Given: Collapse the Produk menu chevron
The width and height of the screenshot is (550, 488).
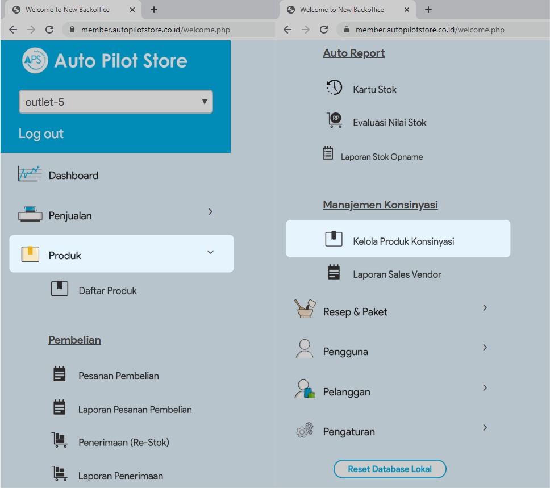Looking at the screenshot, I should pos(210,252).
